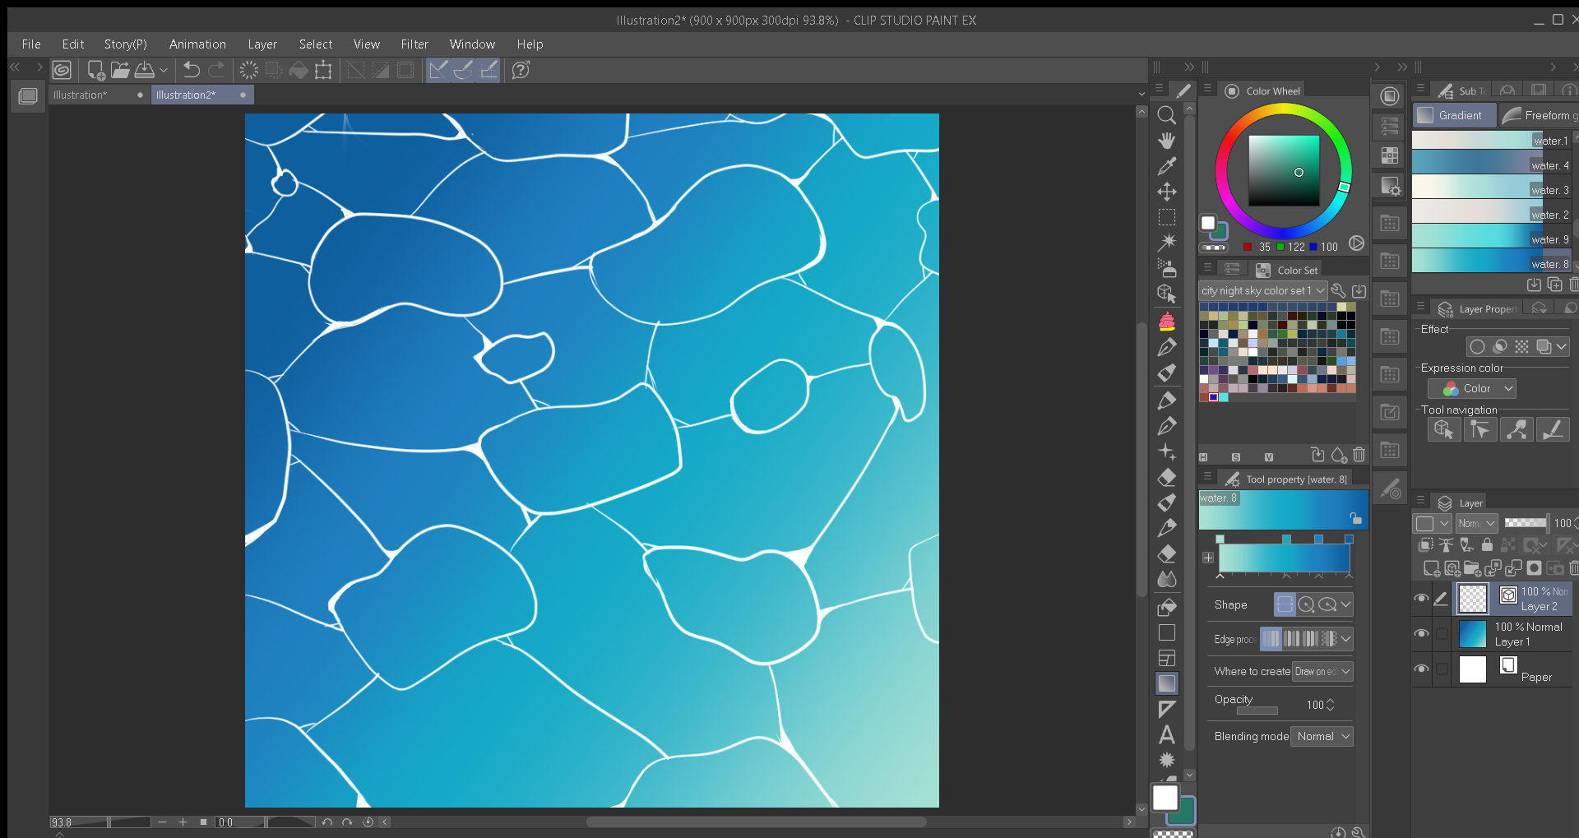The image size is (1579, 838).
Task: Toggle Paper layer visibility
Action: tap(1421, 669)
